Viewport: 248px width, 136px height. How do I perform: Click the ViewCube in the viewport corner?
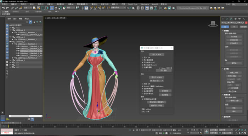coord(213,24)
